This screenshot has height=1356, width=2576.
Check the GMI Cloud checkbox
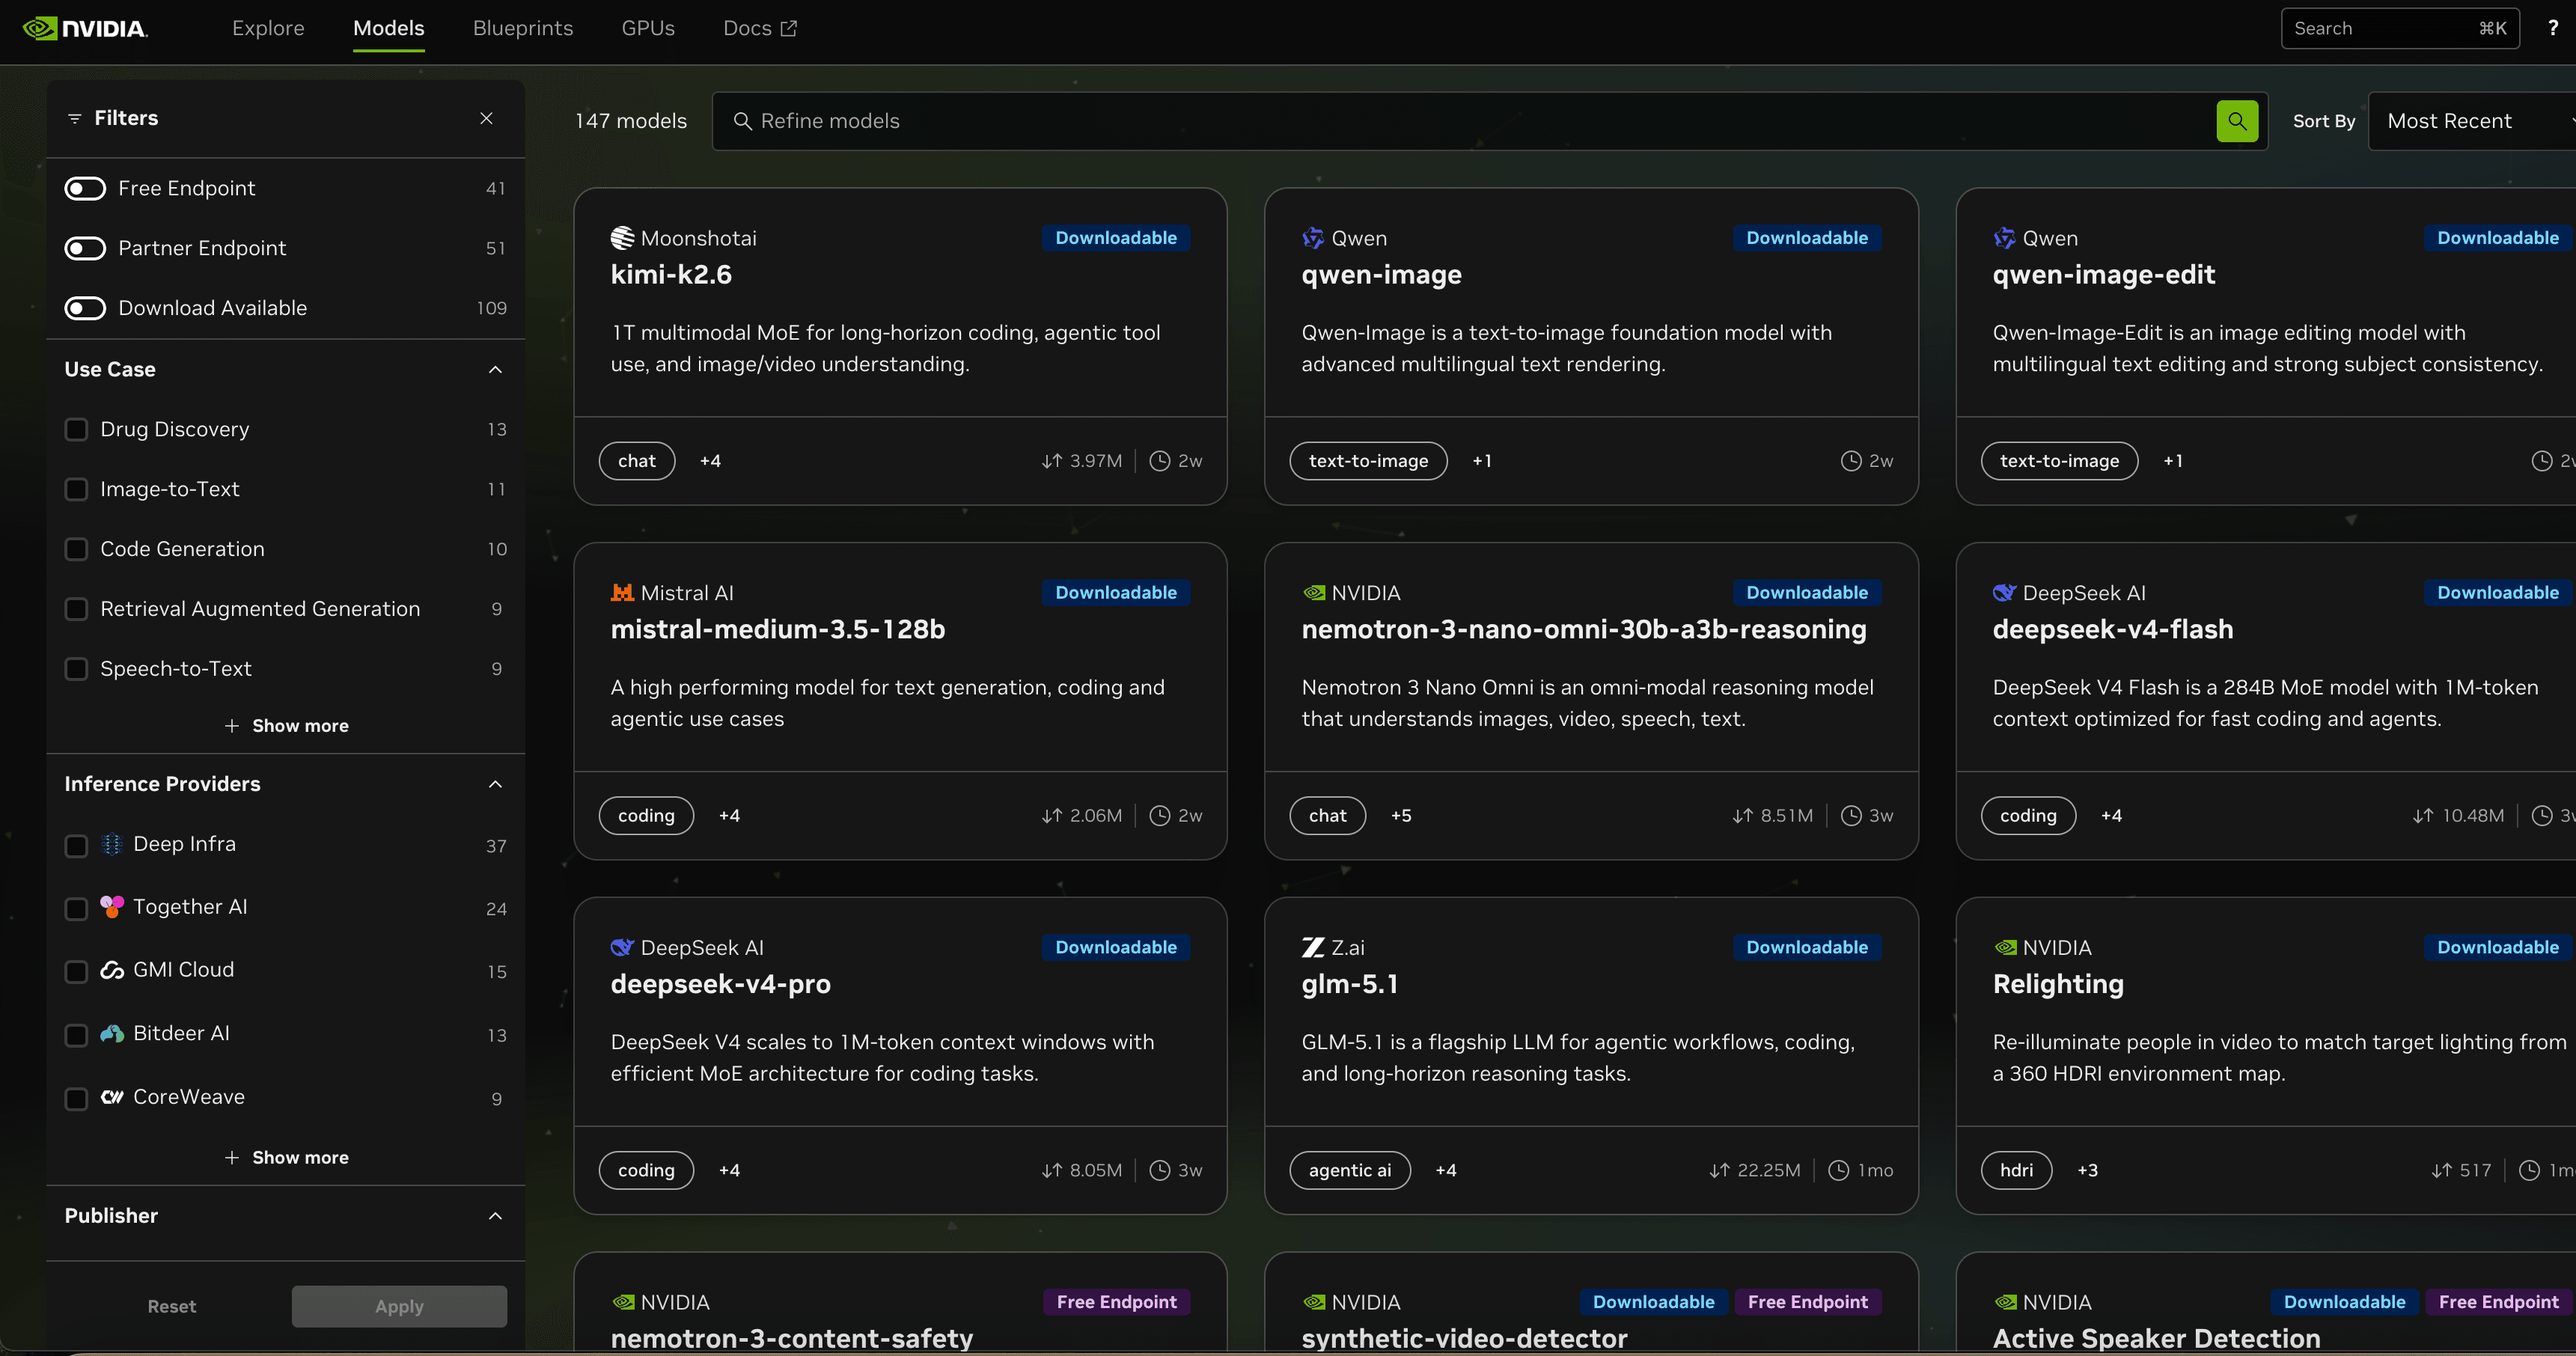coord(76,972)
